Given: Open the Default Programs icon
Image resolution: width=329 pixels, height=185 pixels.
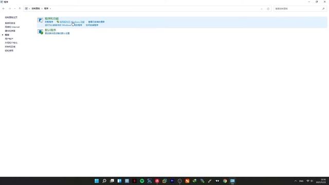Looking at the screenshot, I should click(x=40, y=32).
